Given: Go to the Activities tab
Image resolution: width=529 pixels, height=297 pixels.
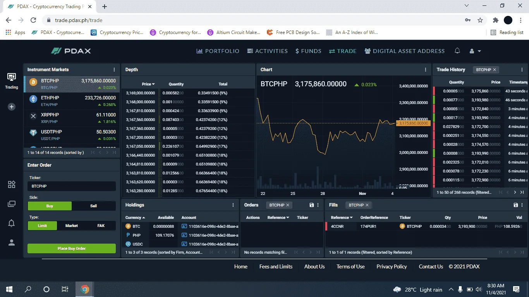Looking at the screenshot, I should [x=268, y=51].
